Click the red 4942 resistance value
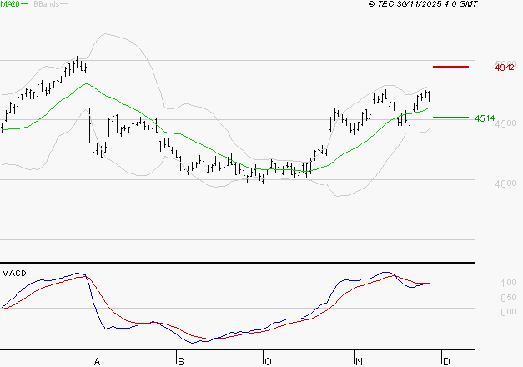The height and width of the screenshot is (367, 523). tap(505, 68)
